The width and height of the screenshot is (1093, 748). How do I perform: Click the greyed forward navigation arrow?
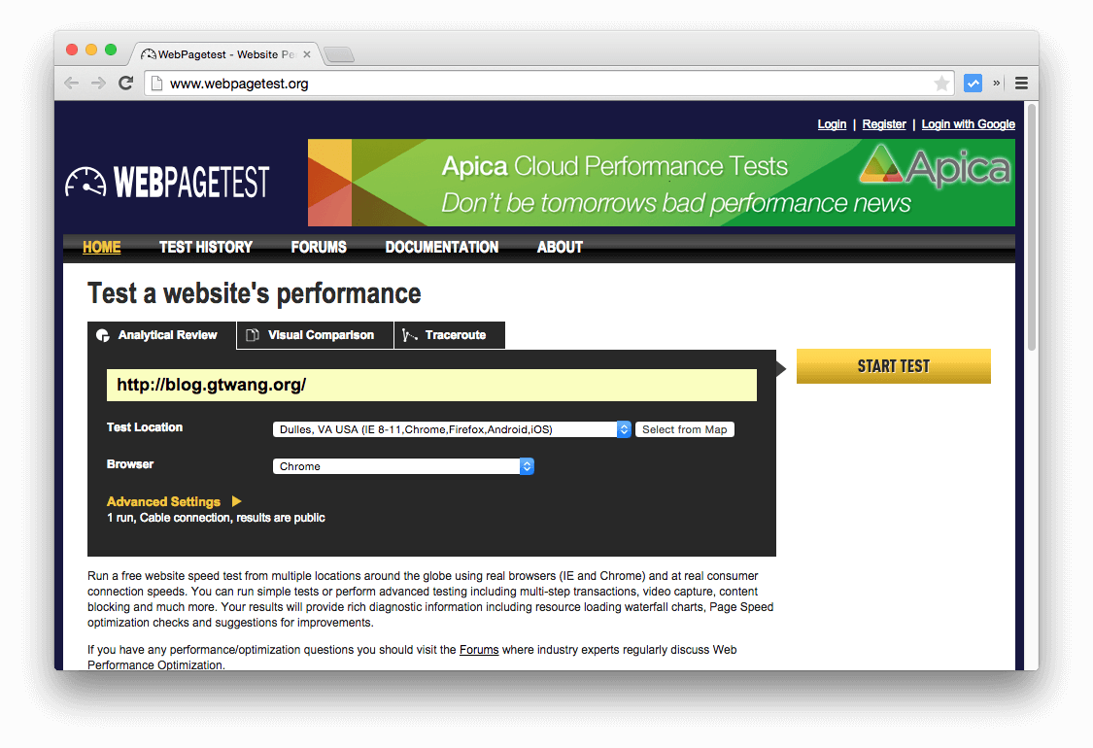coord(98,83)
